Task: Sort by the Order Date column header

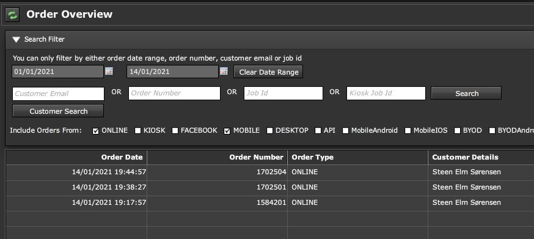Action: click(x=76, y=157)
